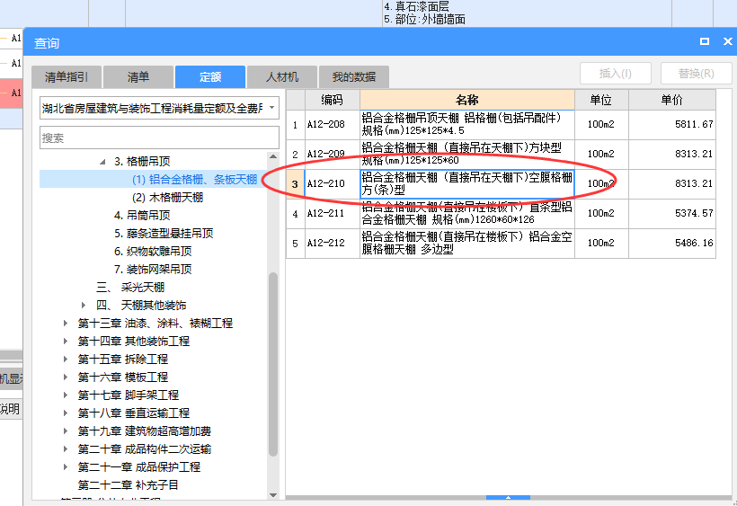Viewport: 737px width, 506px height.
Task: Click the tree scrollbar up arrow
Action: (x=273, y=156)
